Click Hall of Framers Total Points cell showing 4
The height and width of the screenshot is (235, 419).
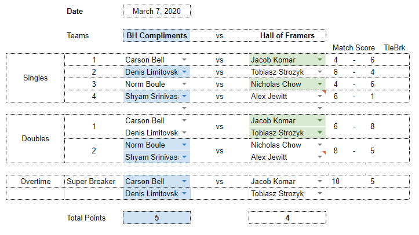[287, 218]
